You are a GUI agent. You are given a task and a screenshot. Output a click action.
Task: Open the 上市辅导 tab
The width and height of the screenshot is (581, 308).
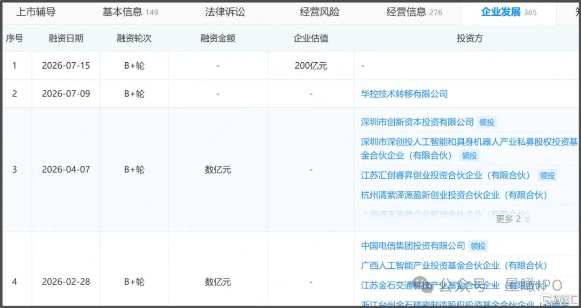coord(36,12)
